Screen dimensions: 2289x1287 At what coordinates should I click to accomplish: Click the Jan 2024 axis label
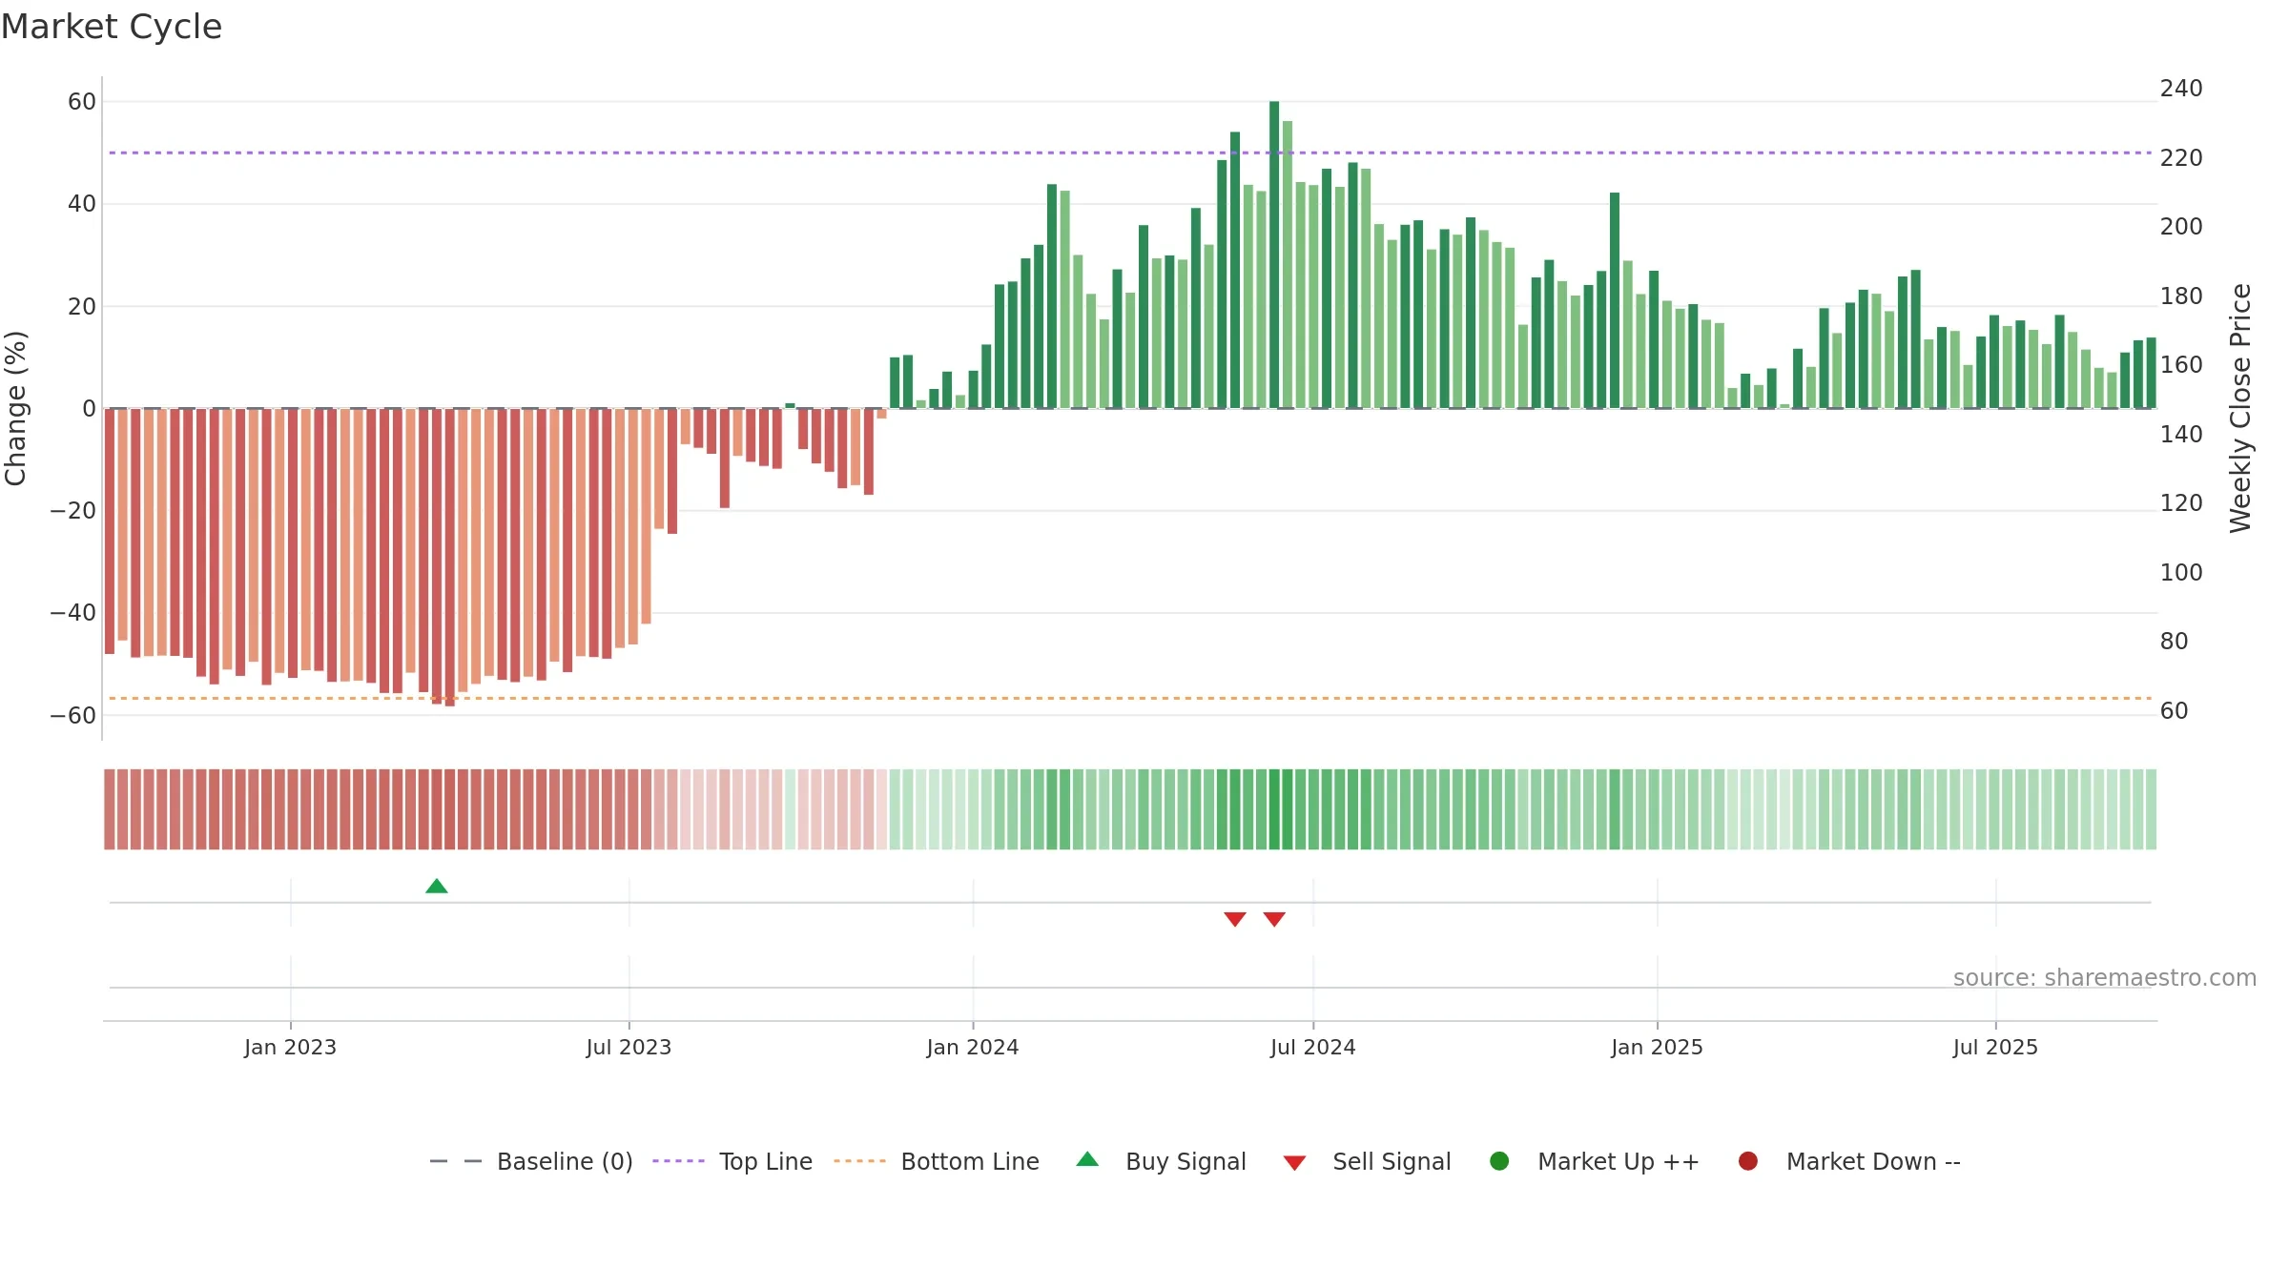973,1048
